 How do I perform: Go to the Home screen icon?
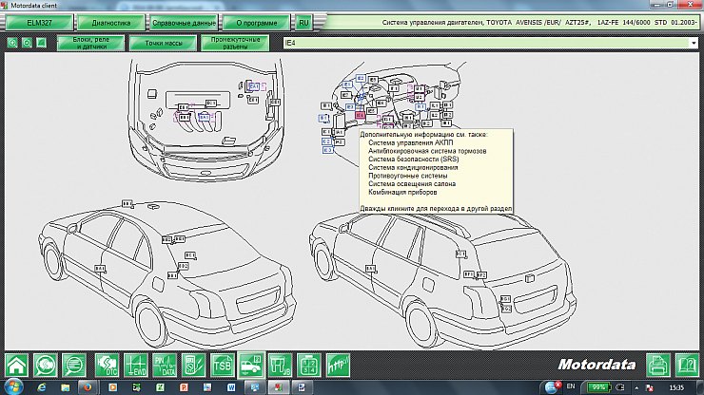tap(16, 365)
